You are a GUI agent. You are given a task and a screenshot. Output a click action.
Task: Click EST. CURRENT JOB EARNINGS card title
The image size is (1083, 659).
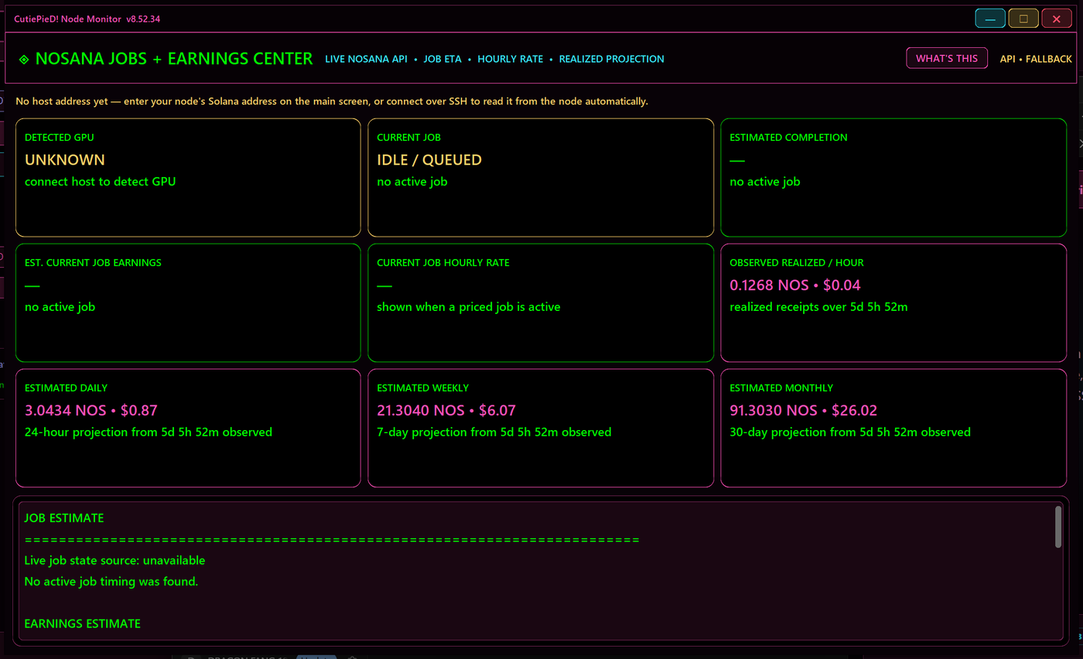[93, 263]
